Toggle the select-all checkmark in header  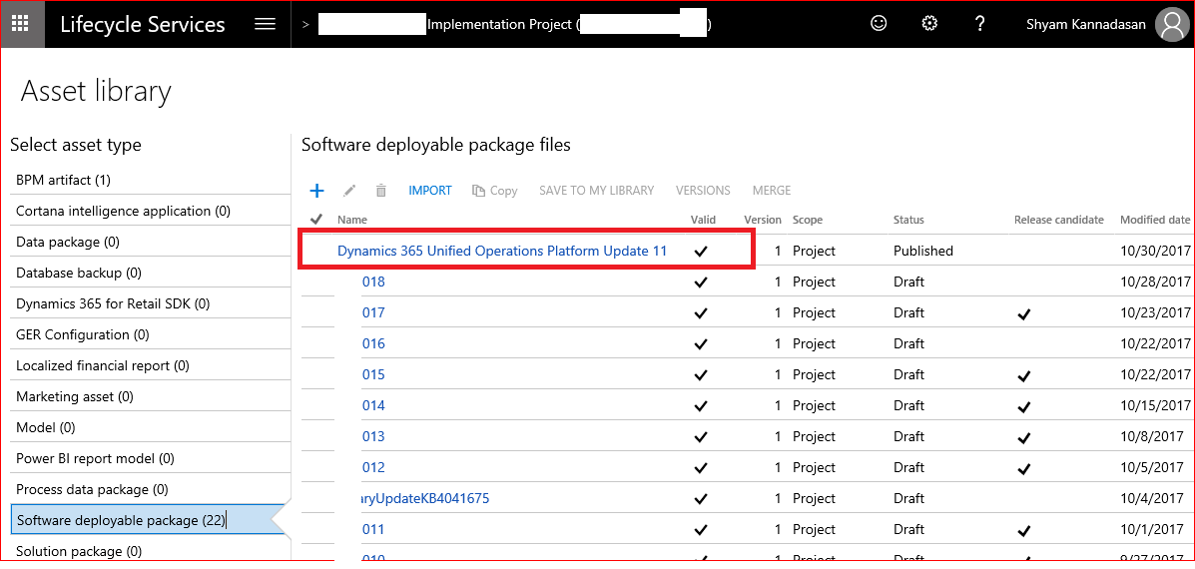pos(316,220)
